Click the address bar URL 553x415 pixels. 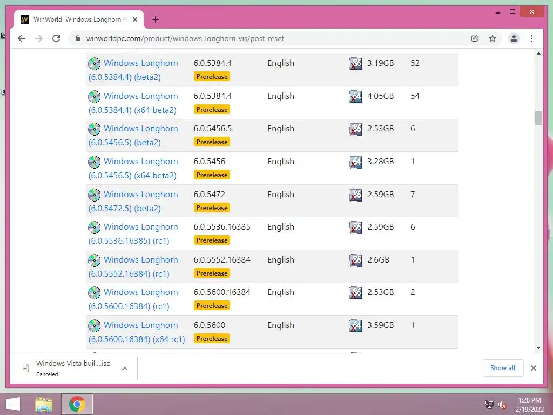point(185,38)
